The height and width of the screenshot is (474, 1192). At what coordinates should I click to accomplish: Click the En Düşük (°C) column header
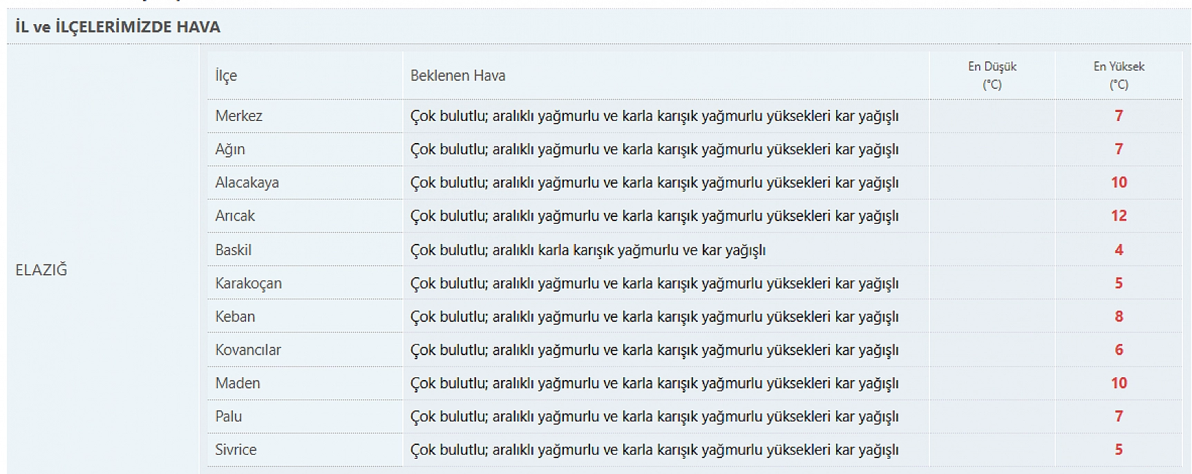click(x=992, y=75)
